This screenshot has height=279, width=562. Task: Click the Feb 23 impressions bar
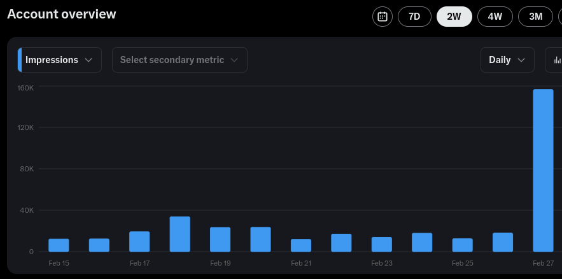click(382, 244)
